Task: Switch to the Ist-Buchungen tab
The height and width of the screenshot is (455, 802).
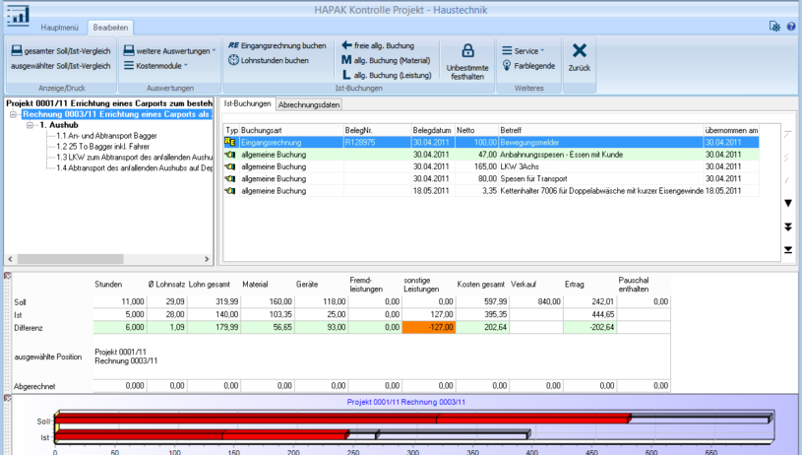Action: [248, 103]
